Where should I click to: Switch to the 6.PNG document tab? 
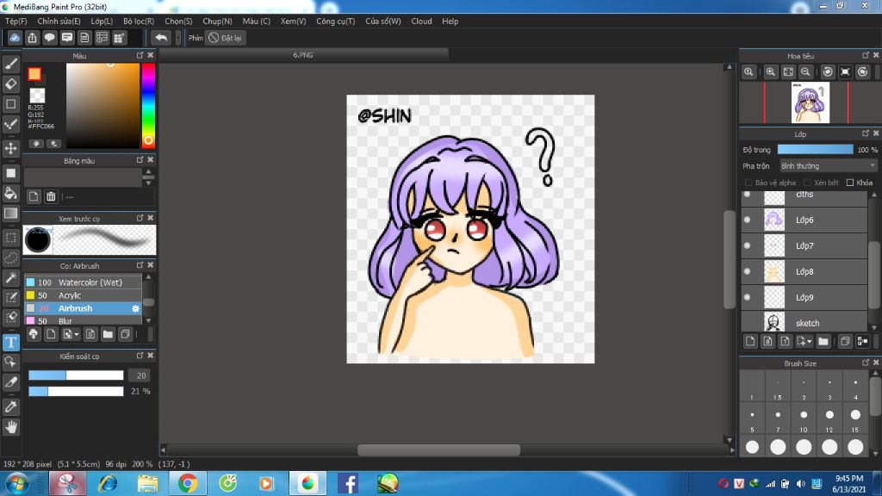tap(303, 54)
